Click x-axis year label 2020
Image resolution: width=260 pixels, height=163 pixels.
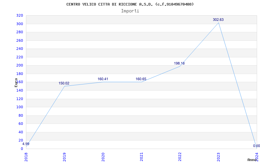103,157
